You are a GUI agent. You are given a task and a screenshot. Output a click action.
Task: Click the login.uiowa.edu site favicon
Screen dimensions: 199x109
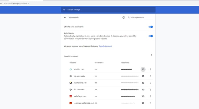point(71,83)
